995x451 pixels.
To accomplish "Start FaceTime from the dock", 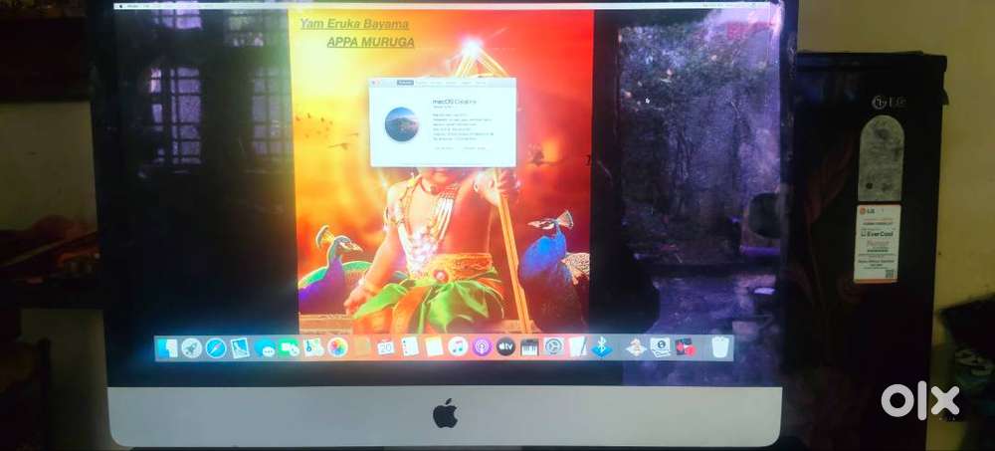I will coord(290,347).
